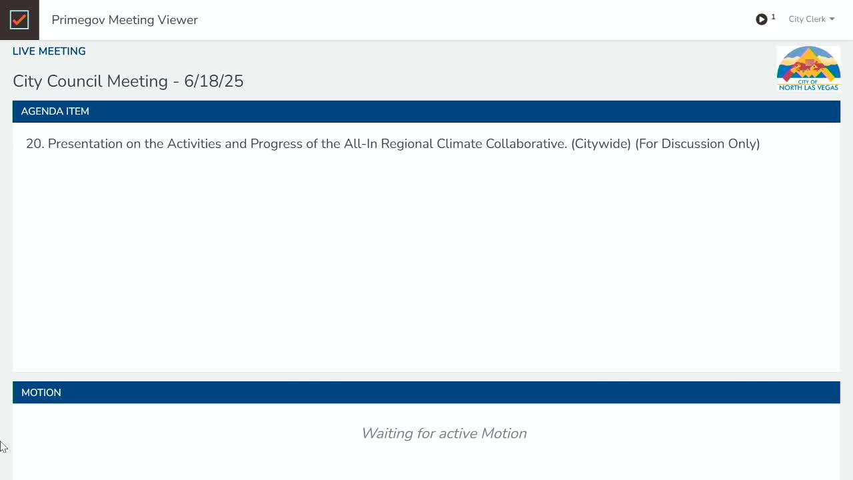Click the 6/18/25 date in meeting title

coord(214,81)
